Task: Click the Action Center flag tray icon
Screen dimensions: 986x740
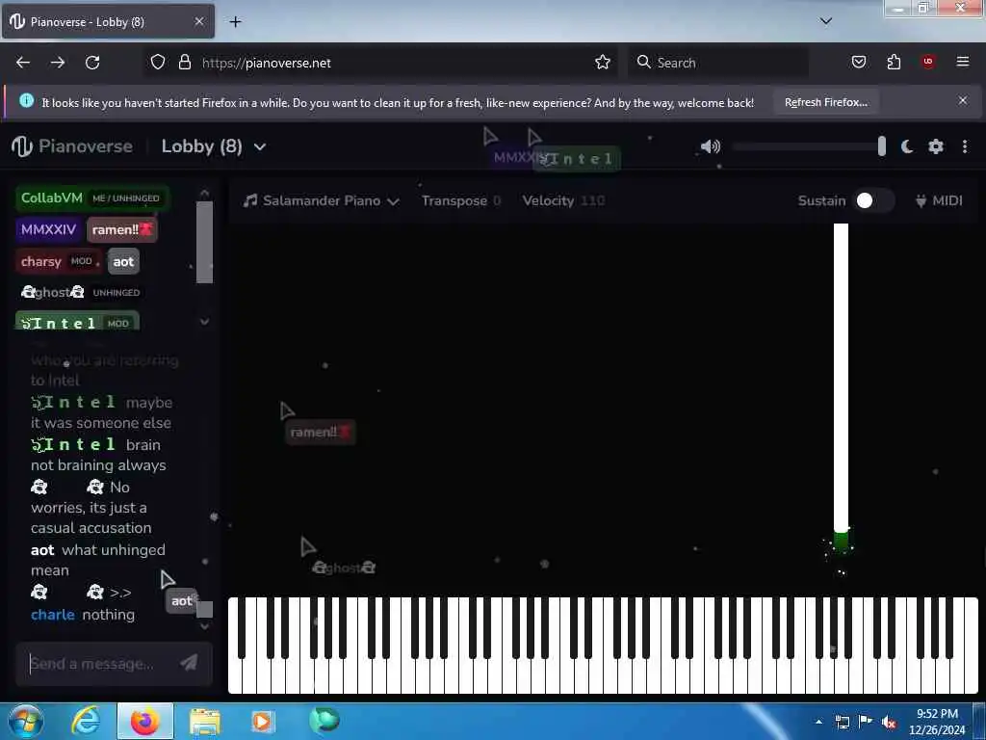Action: [866, 722]
